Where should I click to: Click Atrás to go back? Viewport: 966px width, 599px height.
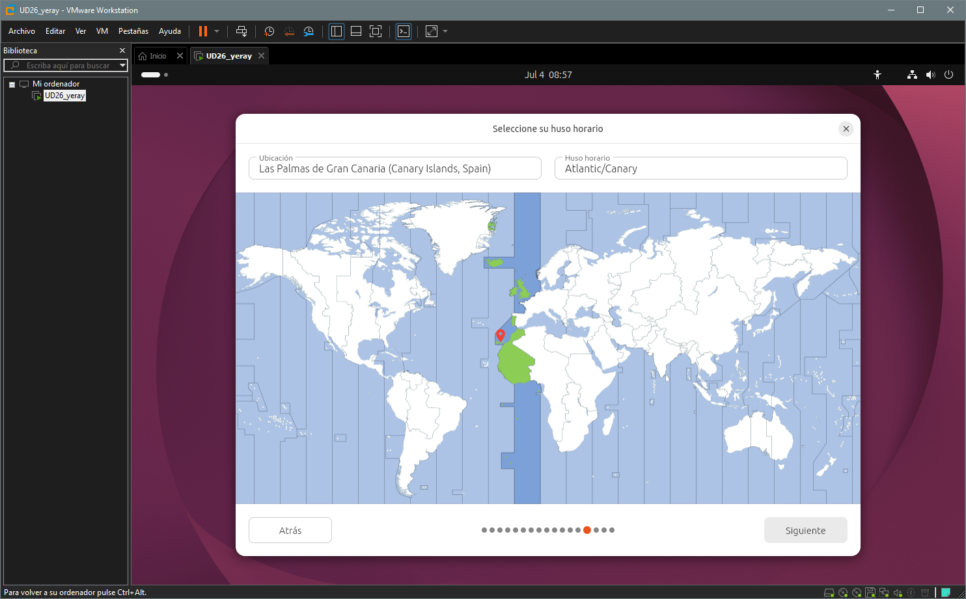(x=290, y=530)
